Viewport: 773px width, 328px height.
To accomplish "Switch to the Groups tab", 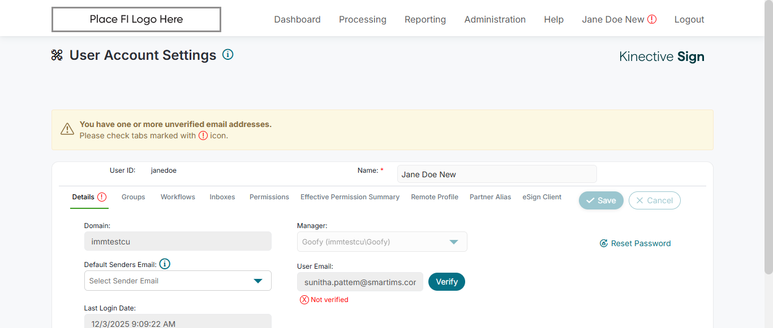I will (134, 197).
